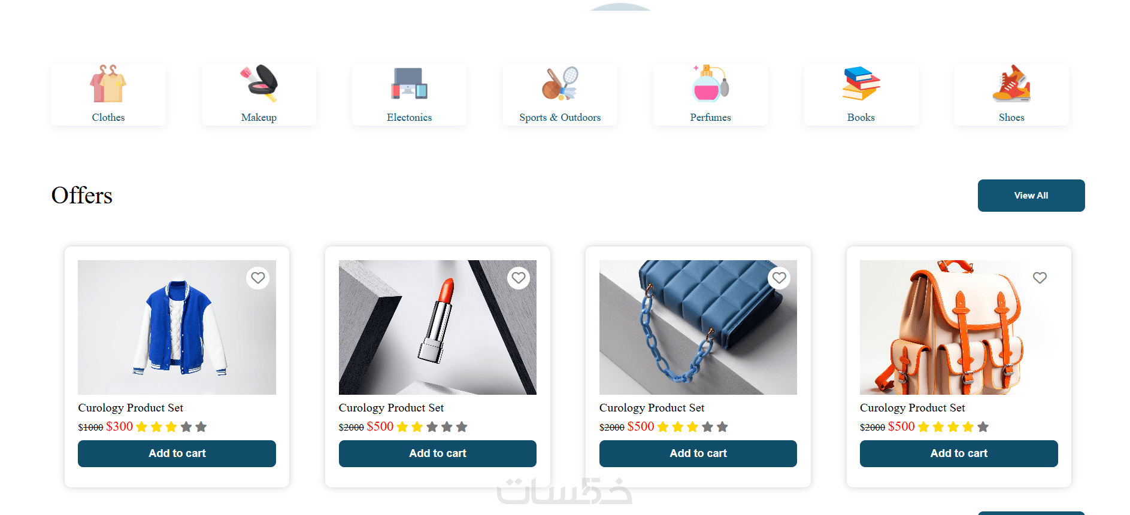This screenshot has height=515, width=1130.
Task: Click View All offers button
Action: 1031,196
